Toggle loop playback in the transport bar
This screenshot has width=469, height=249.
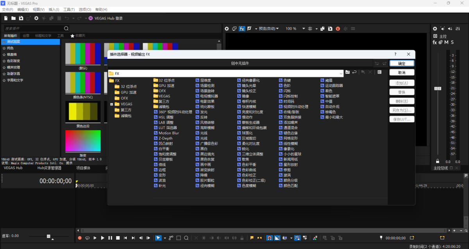tap(87, 238)
